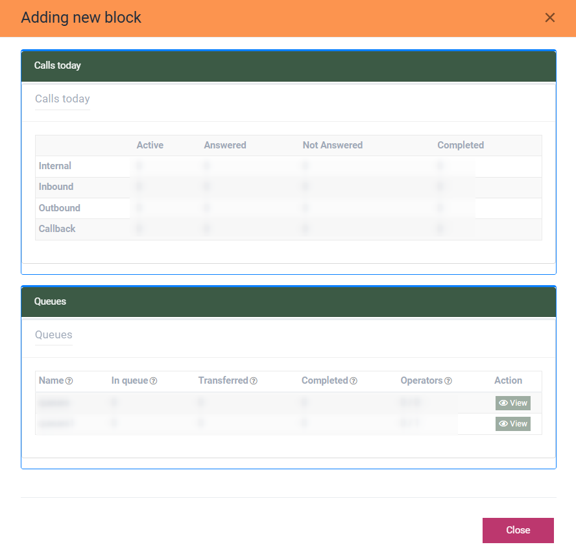Select the Internal row in calls table

(x=55, y=166)
